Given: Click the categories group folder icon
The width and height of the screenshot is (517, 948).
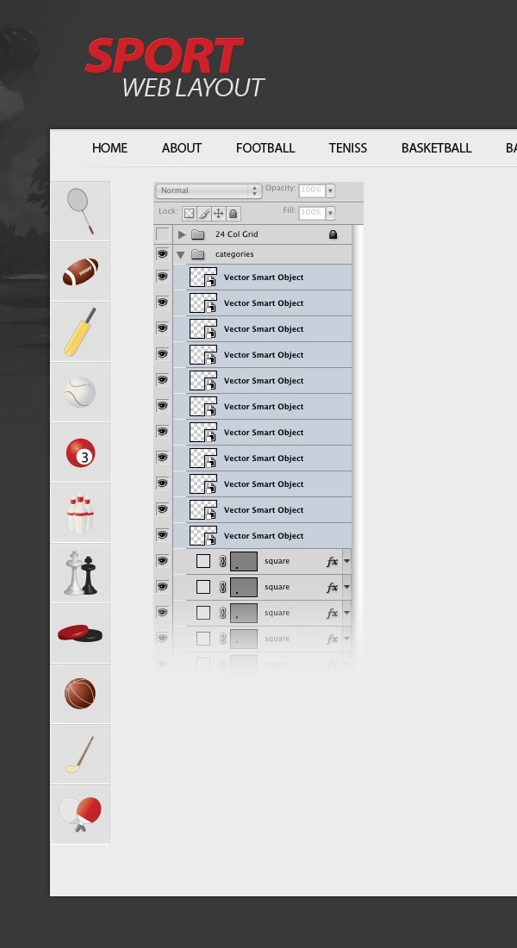Looking at the screenshot, I should pos(197,254).
